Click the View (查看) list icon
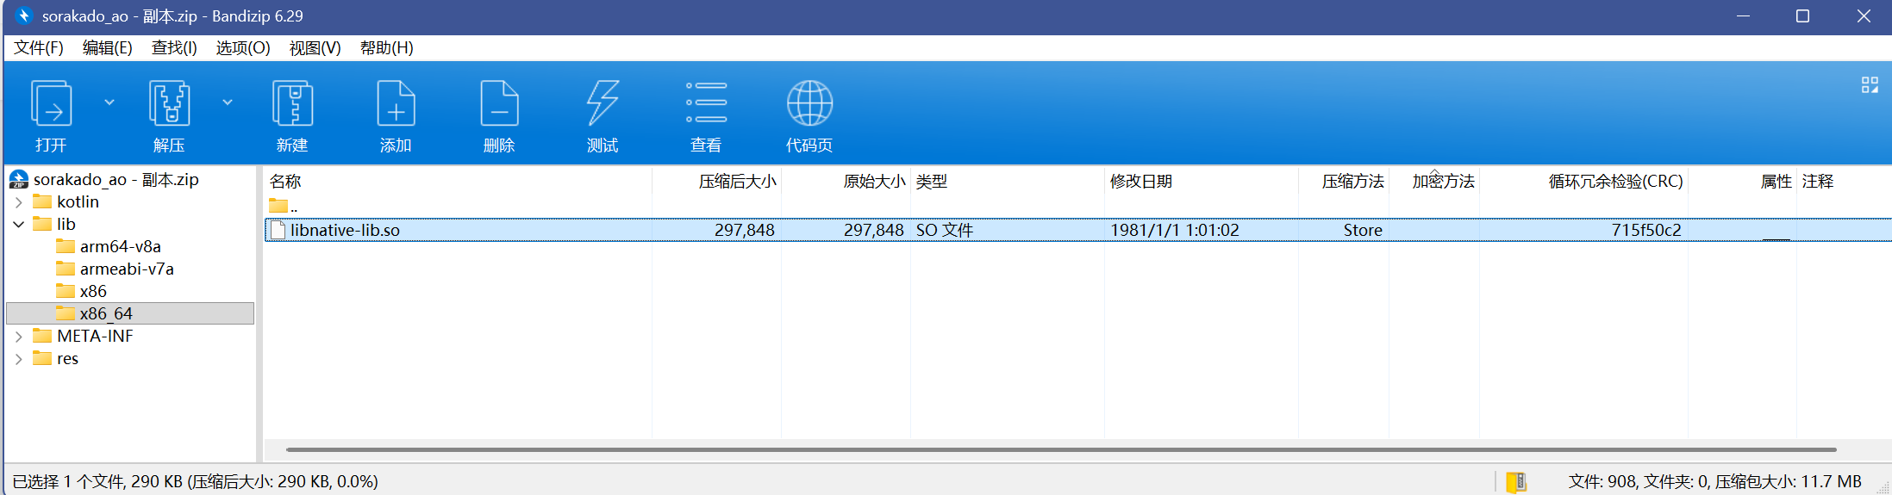Viewport: 1892px width, 495px height. pos(706,105)
